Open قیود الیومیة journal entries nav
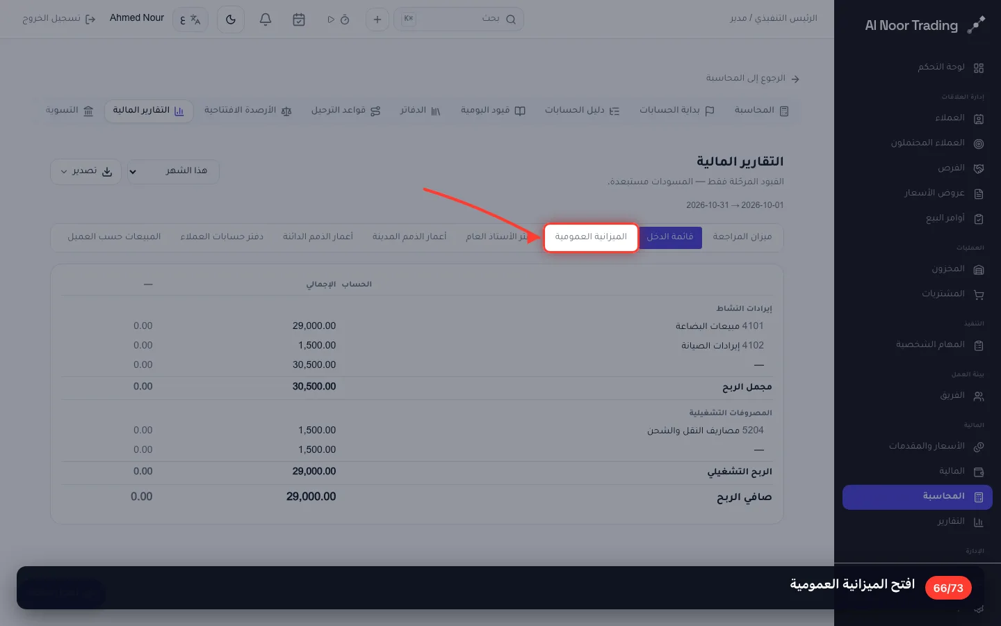 point(493,111)
